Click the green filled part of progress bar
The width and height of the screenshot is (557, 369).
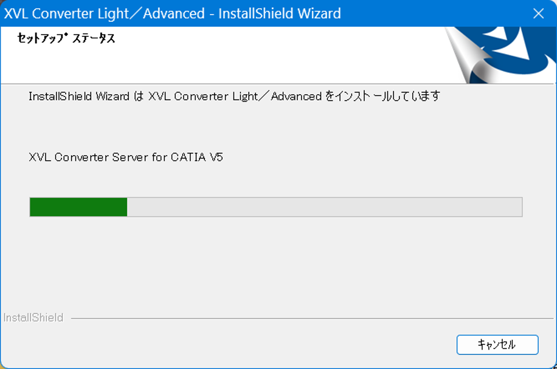(x=78, y=207)
